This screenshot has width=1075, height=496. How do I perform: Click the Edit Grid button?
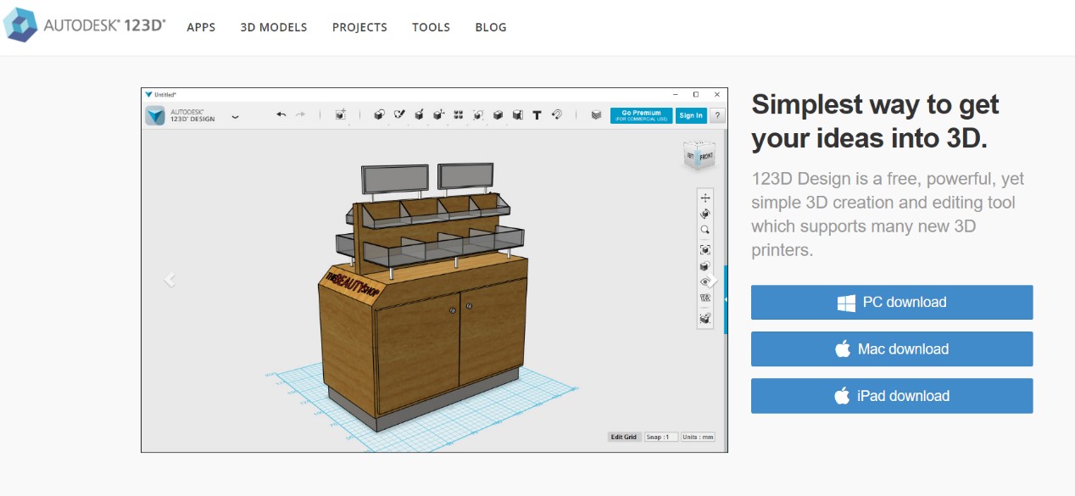click(623, 437)
